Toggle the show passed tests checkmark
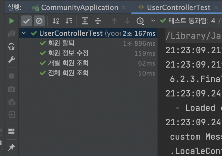 tap(26, 21)
